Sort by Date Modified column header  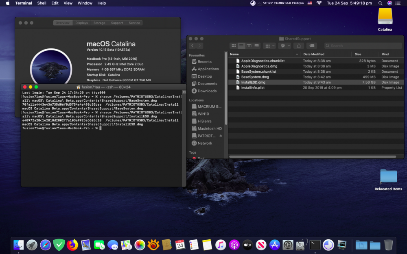coord(326,54)
